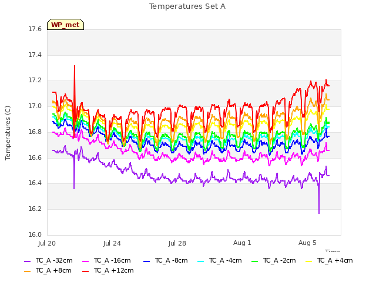Click the purple TC_A -32cm color swatch
Image resolution: width=376 pixels, height=282 pixels.
pos(28,261)
